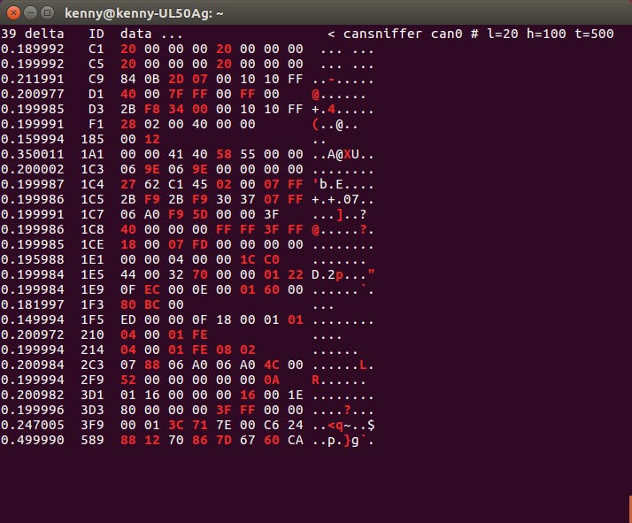Click the 'ID' column header
632x523 pixels.
click(96, 34)
